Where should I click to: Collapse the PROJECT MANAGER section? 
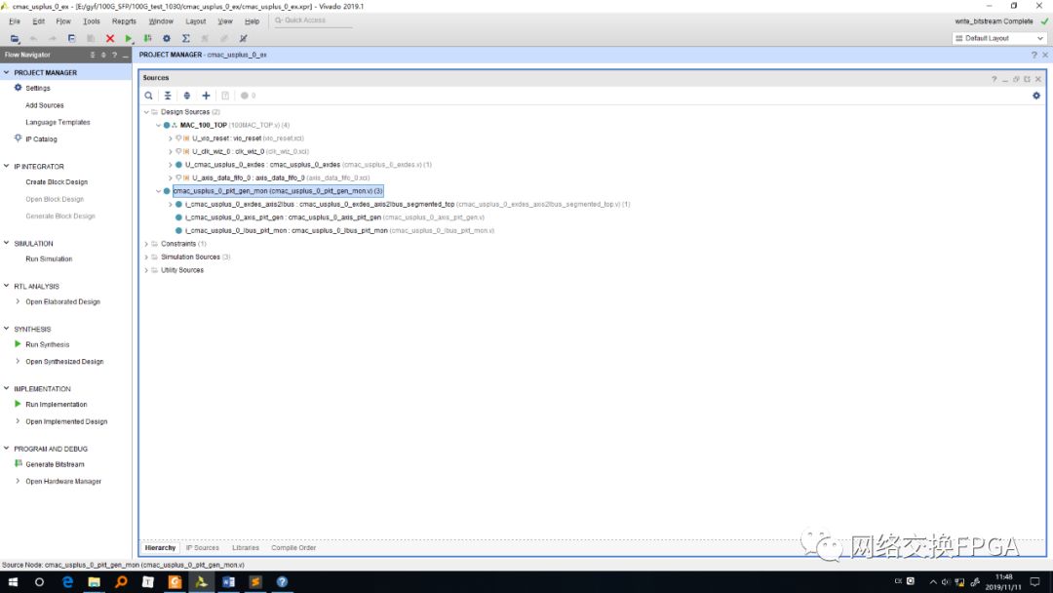(x=7, y=72)
